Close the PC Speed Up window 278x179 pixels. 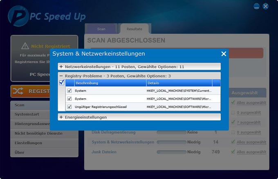click(265, 7)
